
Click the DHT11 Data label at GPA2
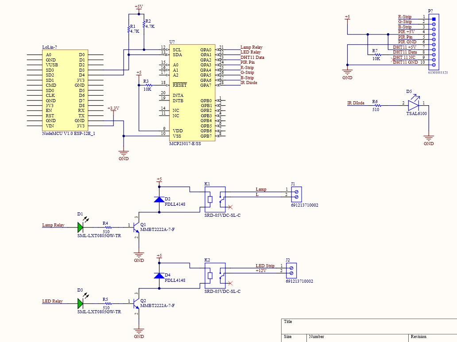(x=252, y=58)
